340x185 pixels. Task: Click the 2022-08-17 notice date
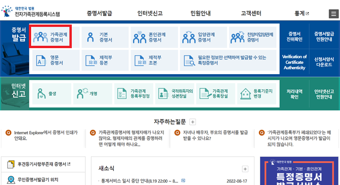click(237, 181)
